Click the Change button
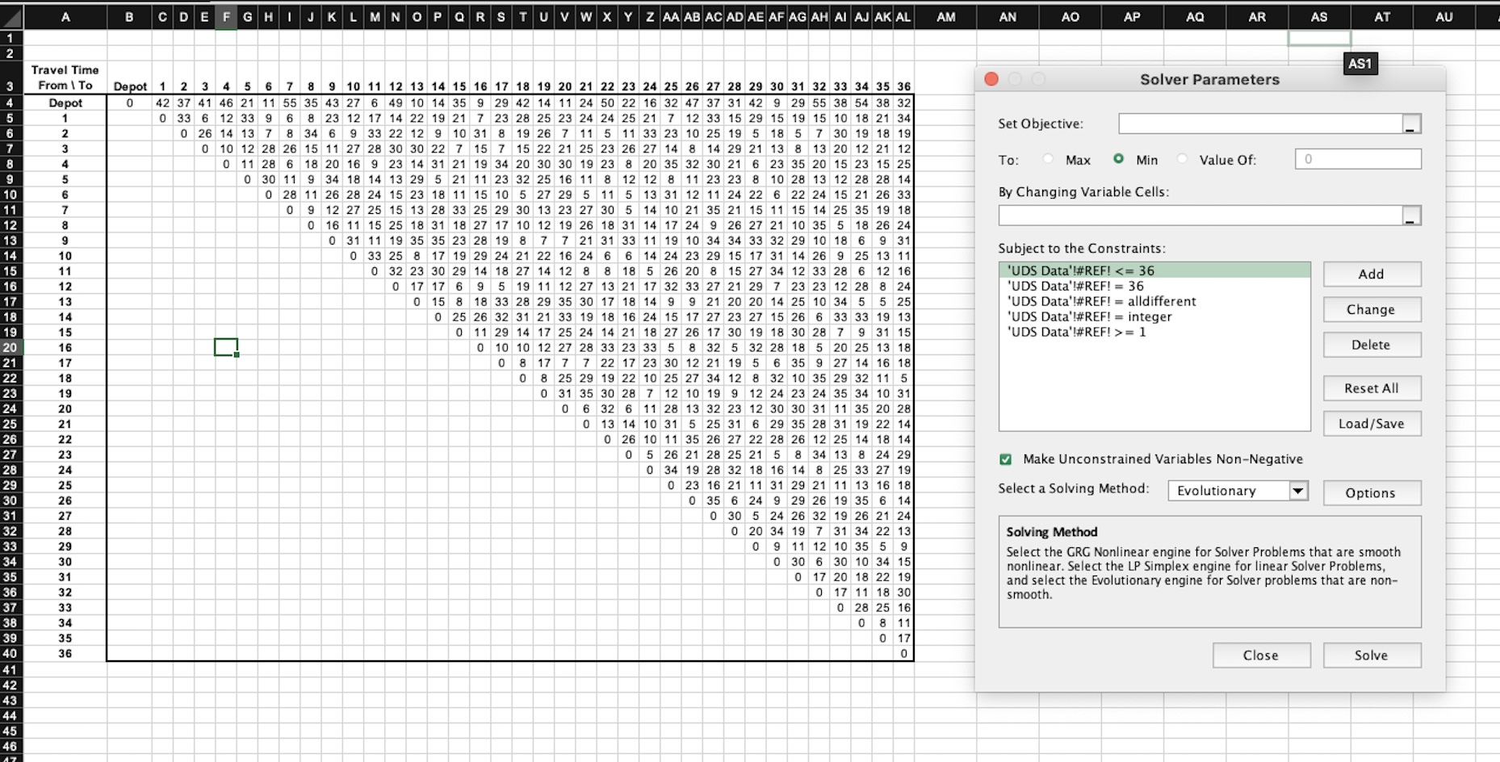This screenshot has height=762, width=1500. coord(1372,309)
